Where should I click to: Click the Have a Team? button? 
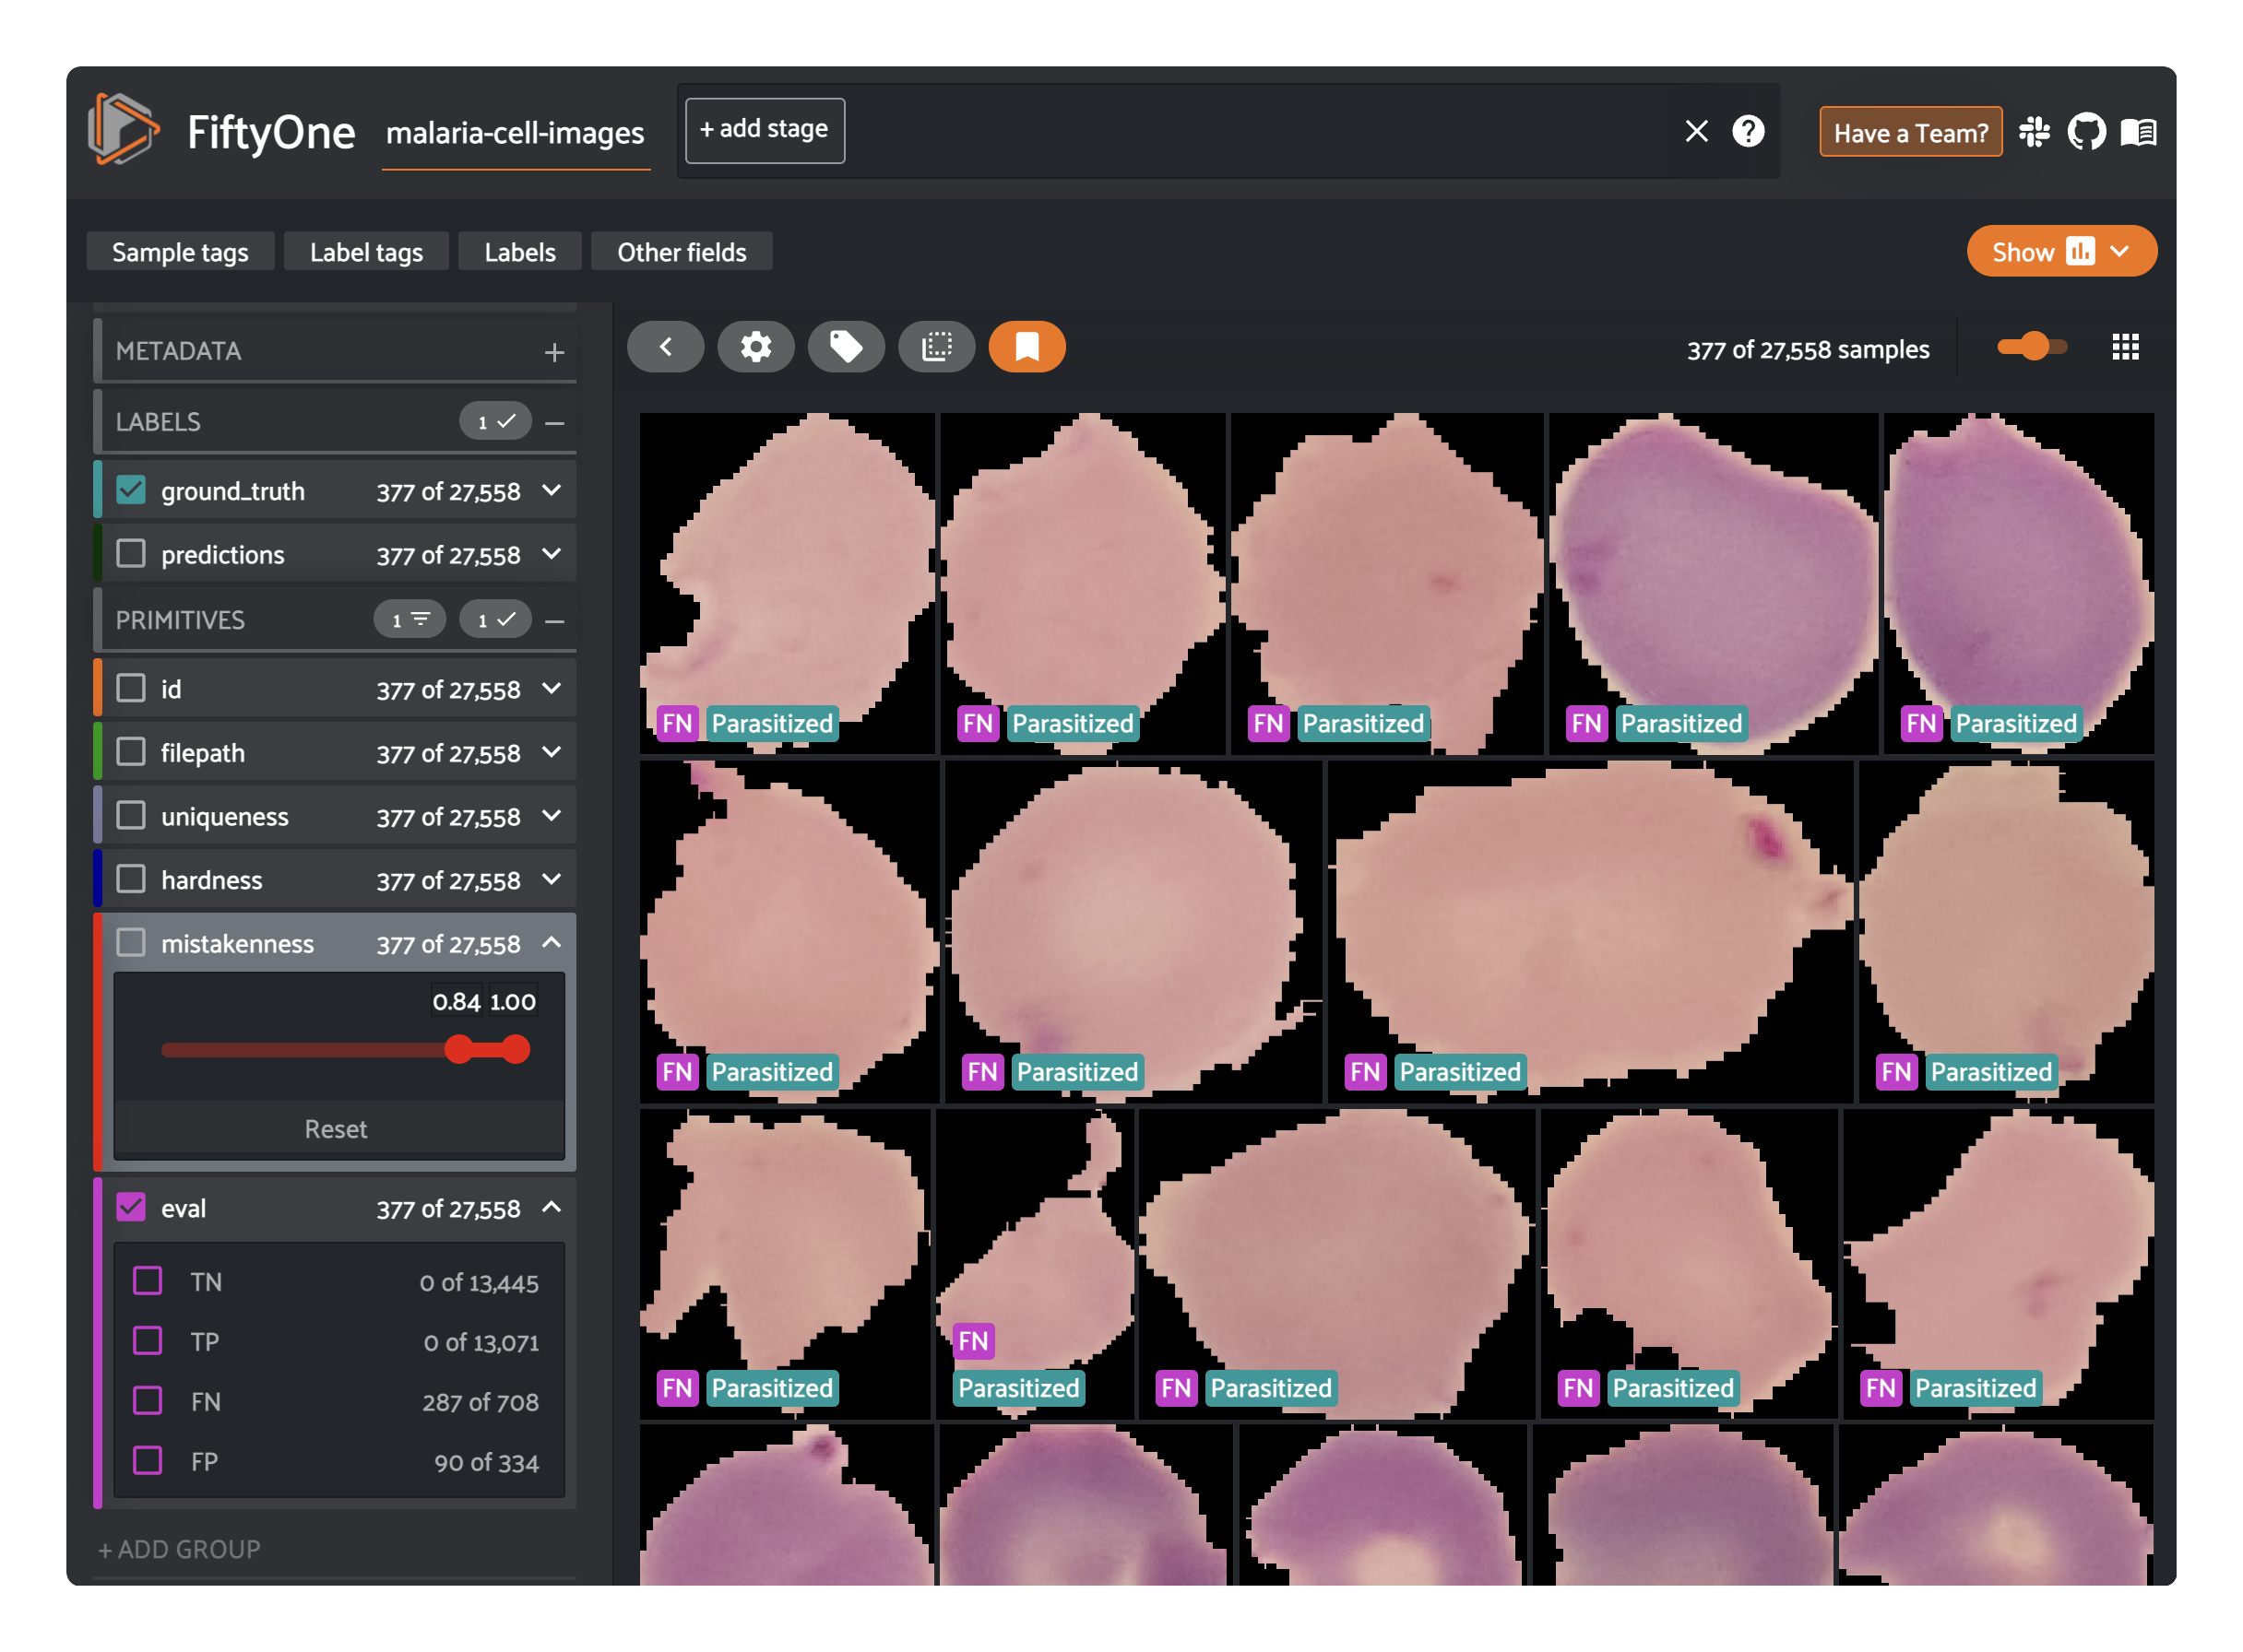[x=1910, y=132]
